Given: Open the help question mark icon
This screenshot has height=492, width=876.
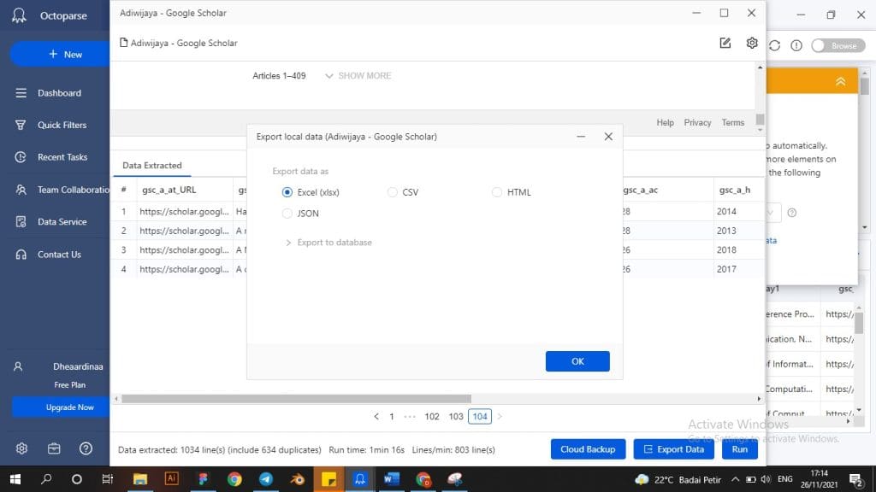Looking at the screenshot, I should 86,448.
